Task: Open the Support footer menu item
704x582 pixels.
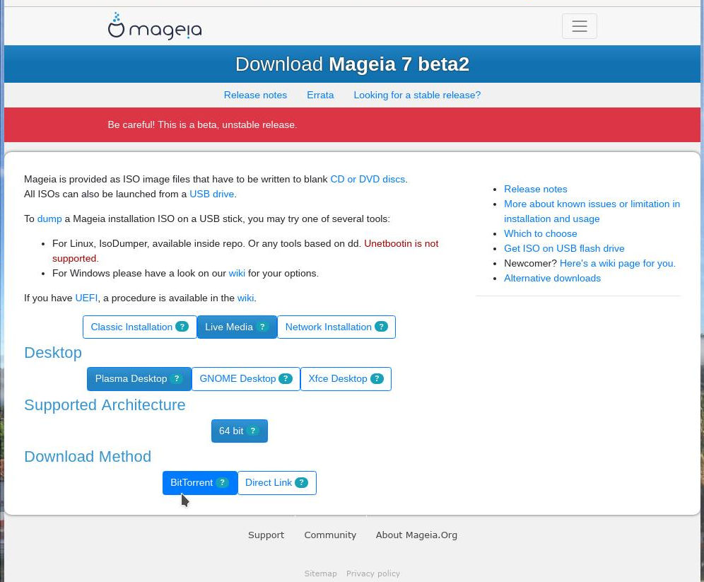Action: (x=266, y=535)
